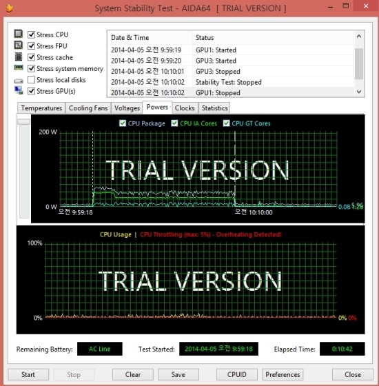
Task: Minimize the System Stability Test window
Action: click(x=330, y=8)
